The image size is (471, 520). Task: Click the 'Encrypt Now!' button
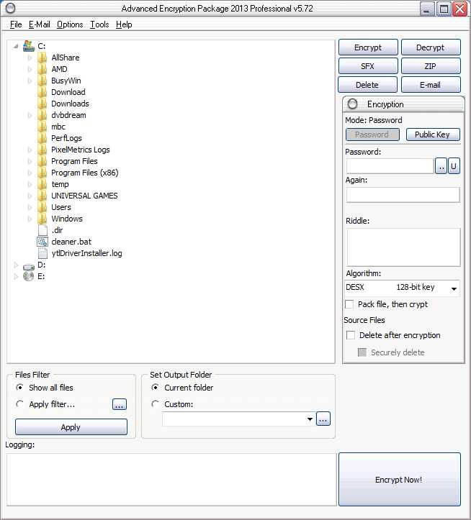coord(399,479)
